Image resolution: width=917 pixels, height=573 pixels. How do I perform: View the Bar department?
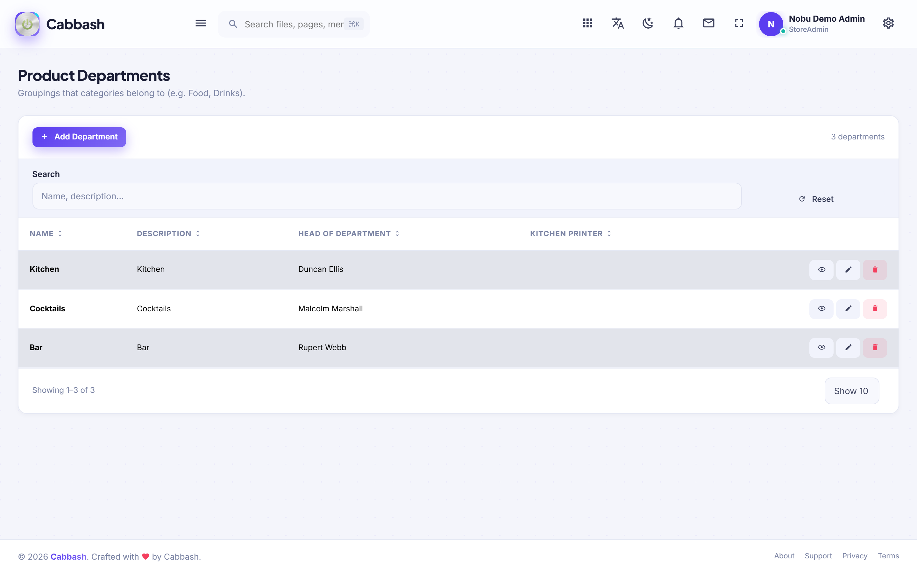pos(821,348)
